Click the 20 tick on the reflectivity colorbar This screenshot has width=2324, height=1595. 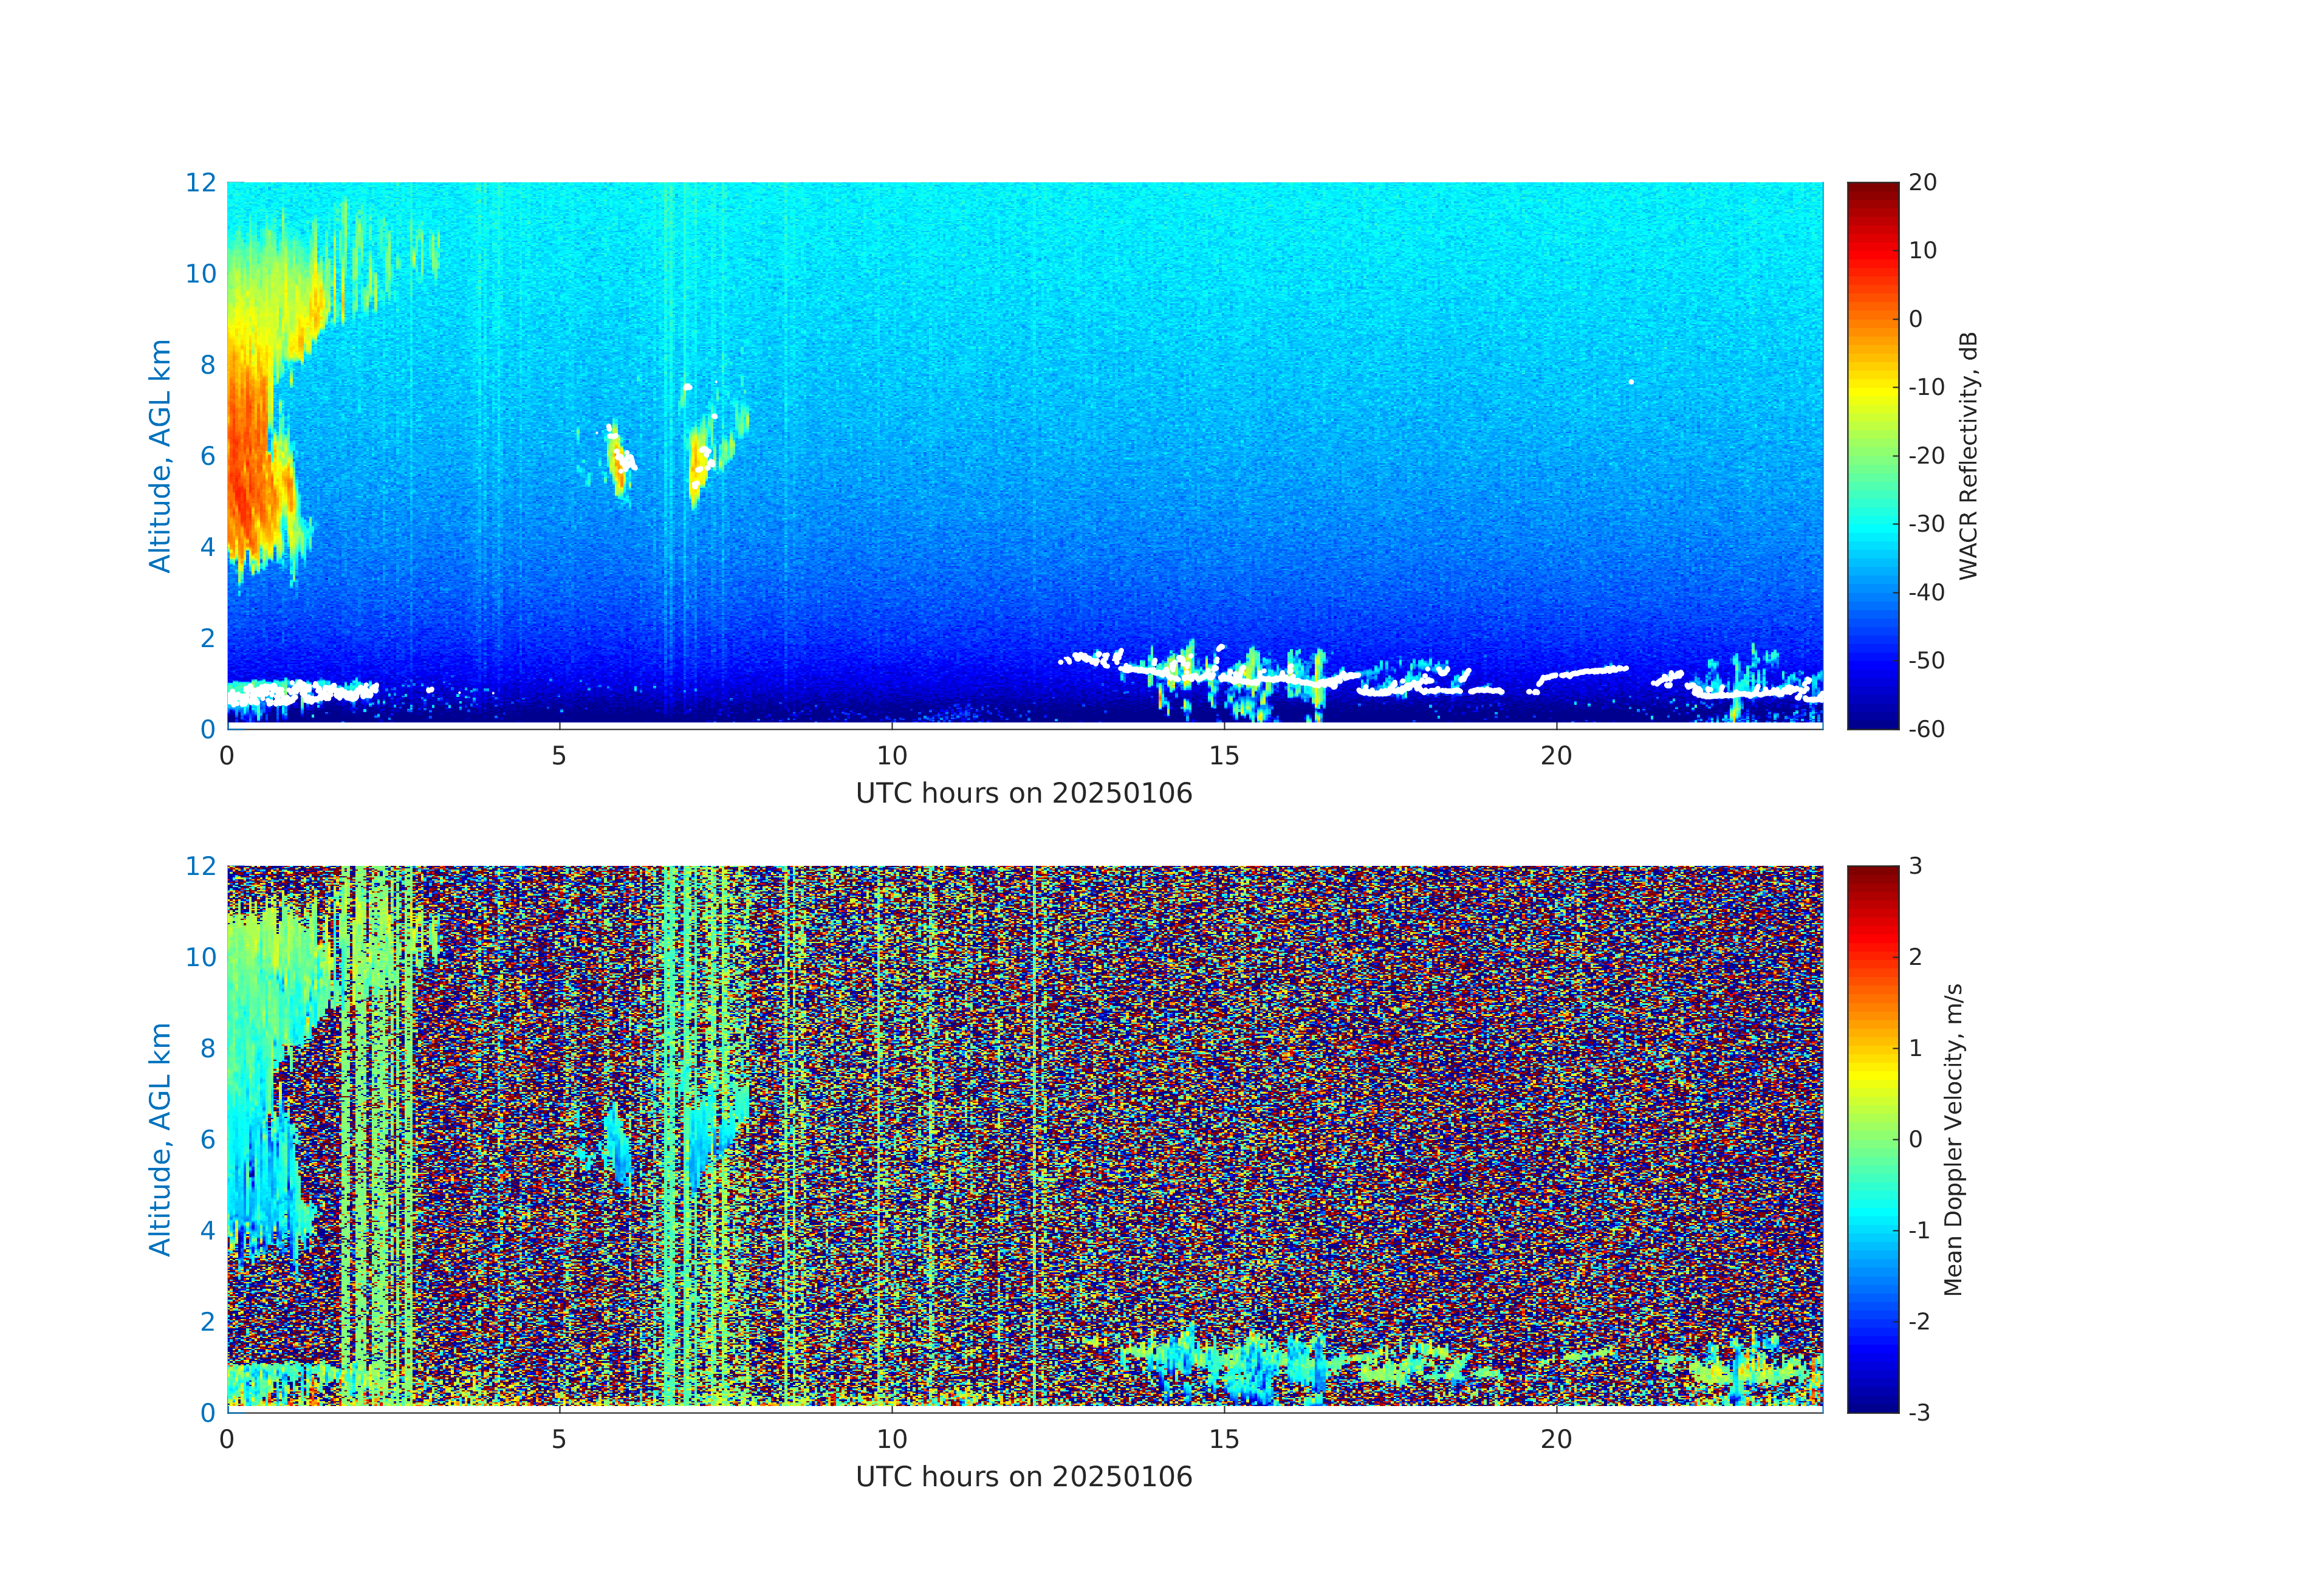click(x=1922, y=183)
